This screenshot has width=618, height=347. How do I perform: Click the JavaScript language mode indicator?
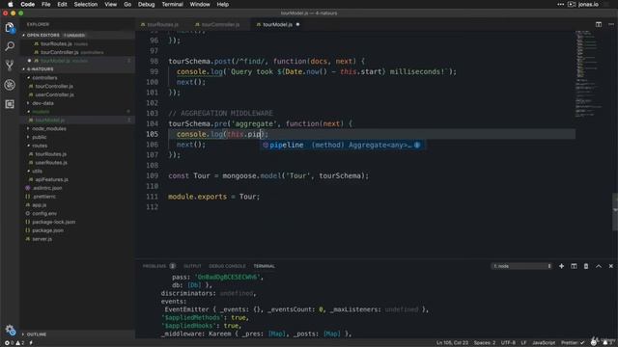[544, 343]
